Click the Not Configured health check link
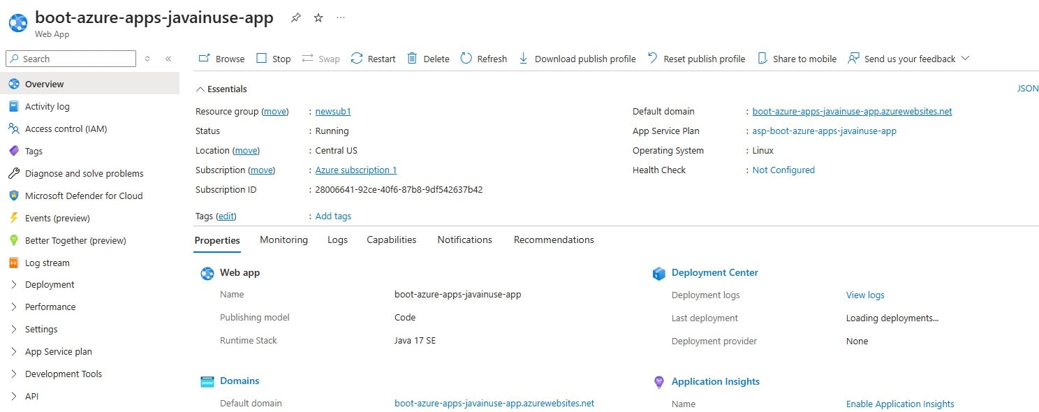The height and width of the screenshot is (412, 1039). coord(783,170)
